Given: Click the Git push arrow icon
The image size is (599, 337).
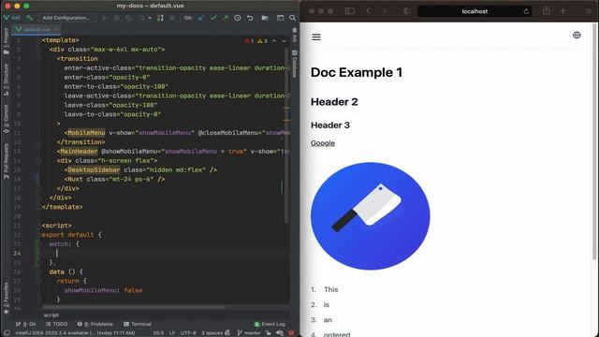Looking at the screenshot, I should 226,18.
